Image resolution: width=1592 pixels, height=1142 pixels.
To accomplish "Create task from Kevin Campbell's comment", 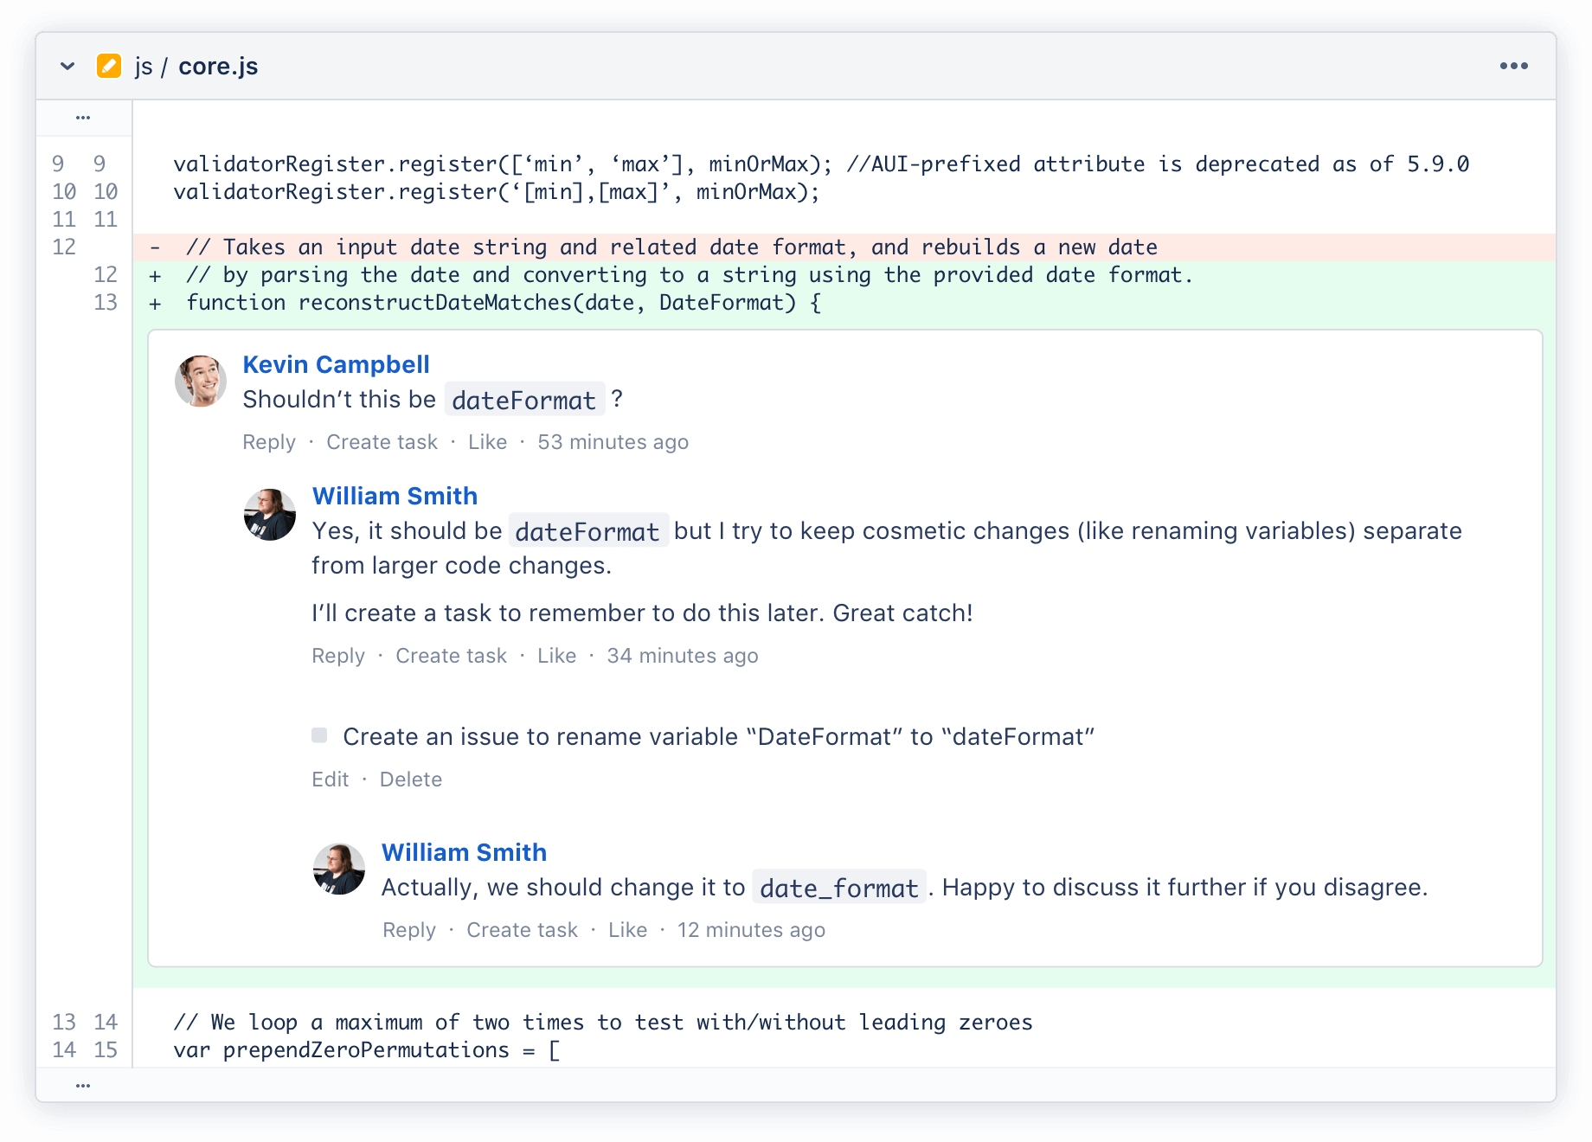I will coord(382,442).
